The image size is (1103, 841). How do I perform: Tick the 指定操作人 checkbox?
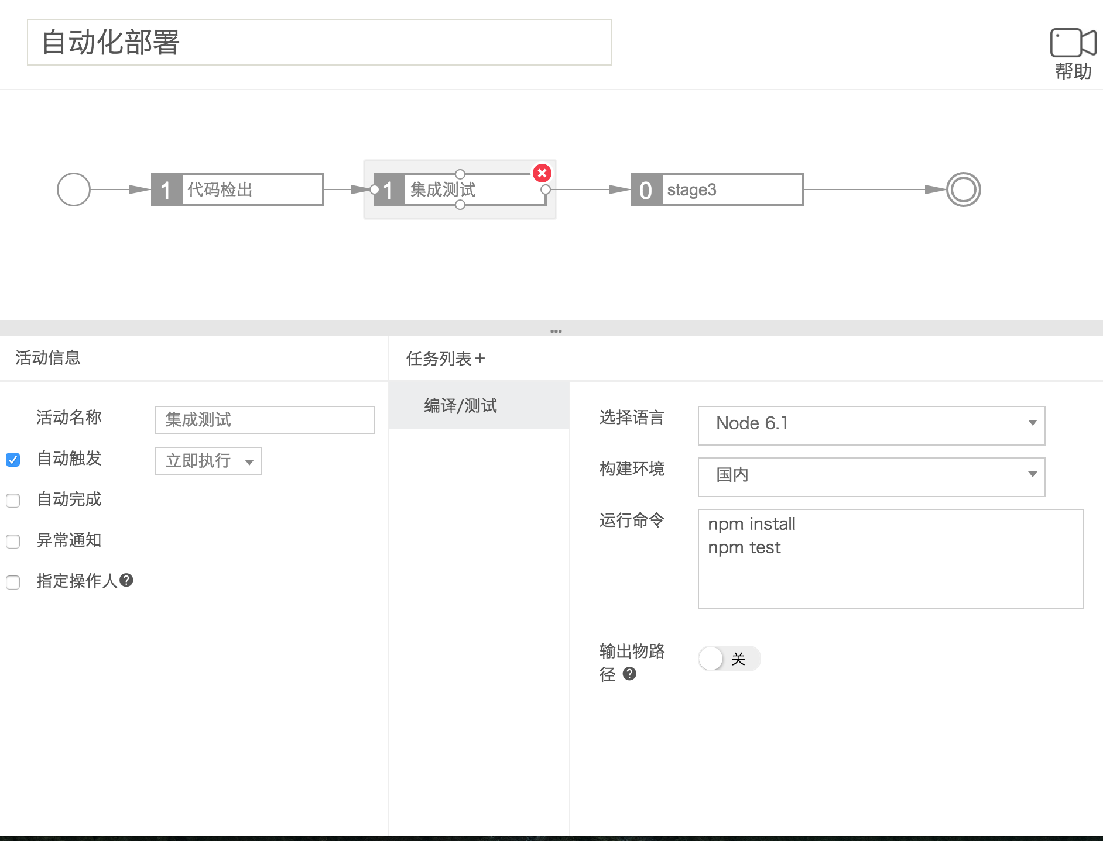click(13, 583)
